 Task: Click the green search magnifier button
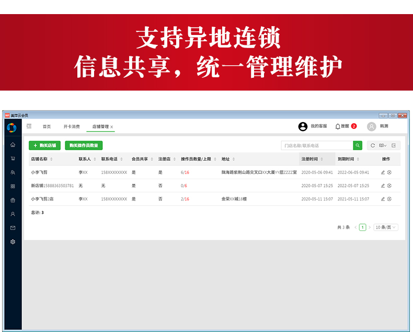point(358,146)
